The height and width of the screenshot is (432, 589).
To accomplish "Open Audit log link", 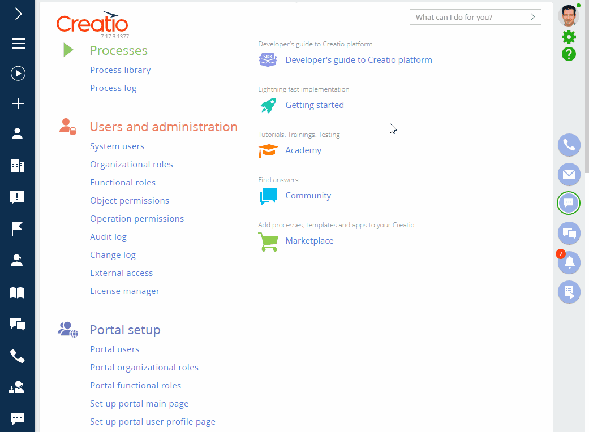I will pos(108,237).
